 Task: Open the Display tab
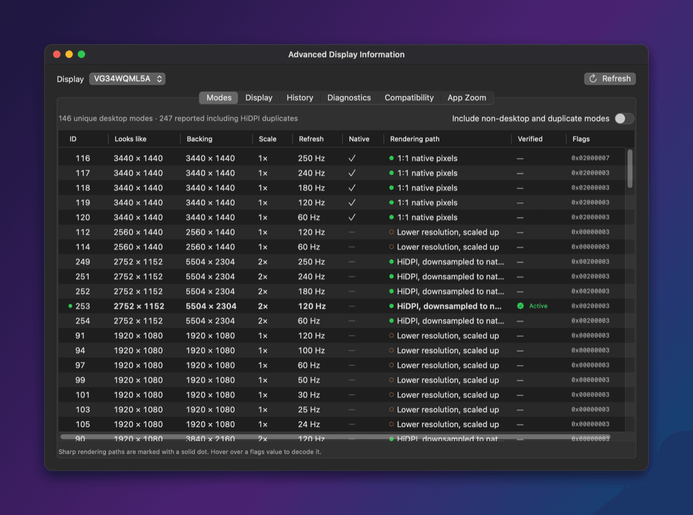point(259,98)
